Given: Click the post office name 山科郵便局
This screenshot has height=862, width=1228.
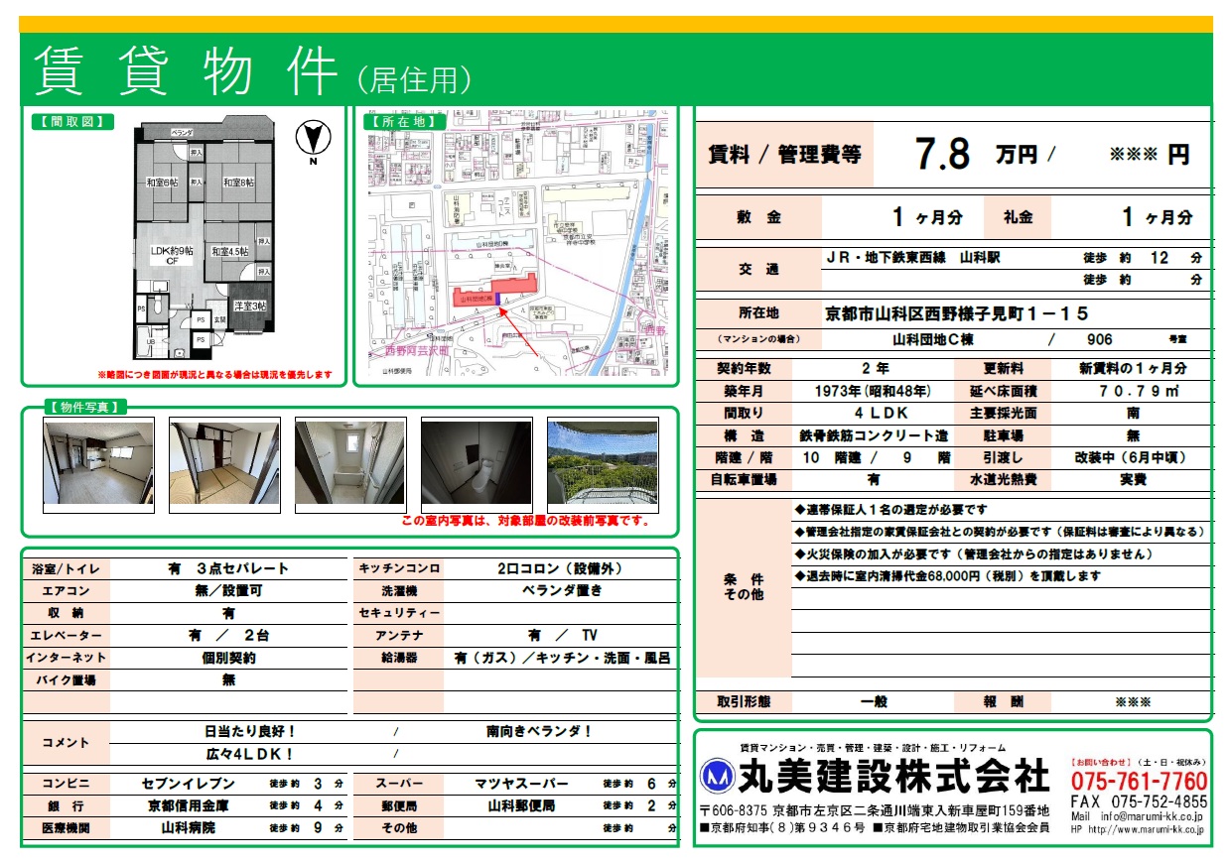Looking at the screenshot, I should click(521, 804).
